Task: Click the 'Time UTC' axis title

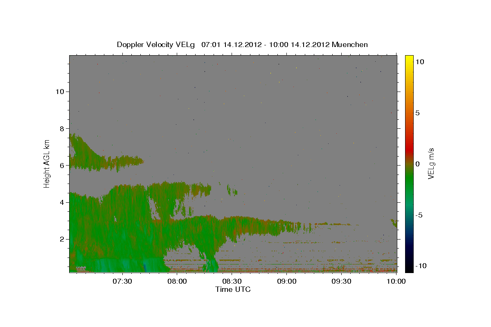Action: click(x=233, y=289)
